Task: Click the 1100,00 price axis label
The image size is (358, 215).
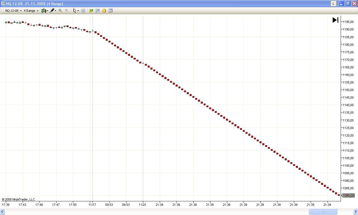Action: 348,166
